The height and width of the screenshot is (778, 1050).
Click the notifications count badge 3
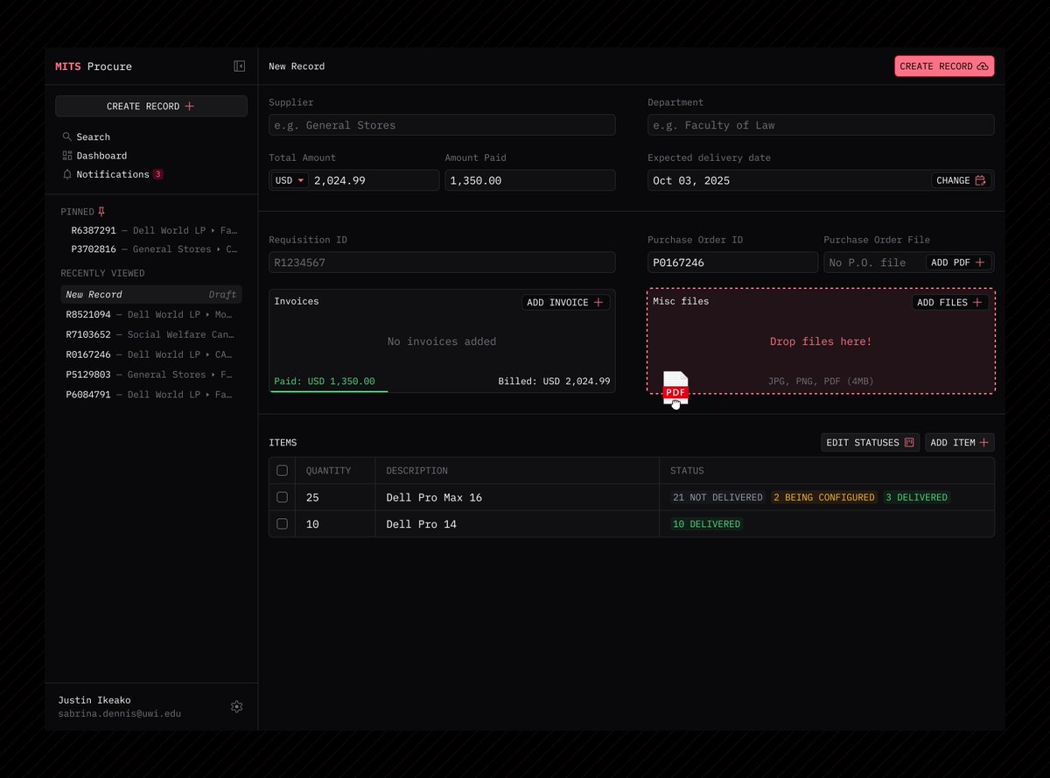[x=158, y=174]
